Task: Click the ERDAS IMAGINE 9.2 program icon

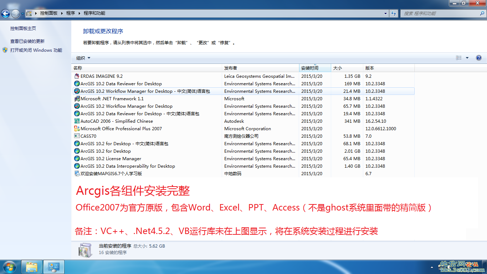Action: point(77,76)
